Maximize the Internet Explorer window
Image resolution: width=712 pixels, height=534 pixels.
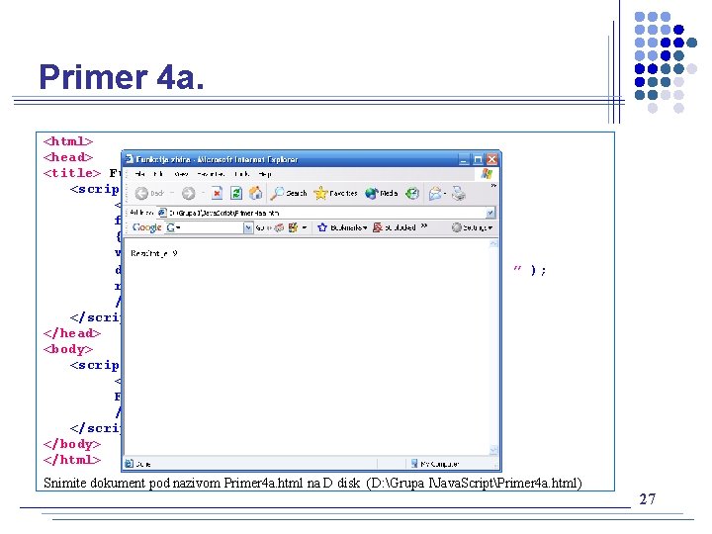[x=478, y=159]
